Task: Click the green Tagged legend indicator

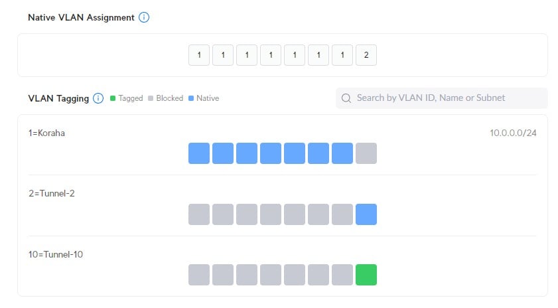Action: click(113, 98)
